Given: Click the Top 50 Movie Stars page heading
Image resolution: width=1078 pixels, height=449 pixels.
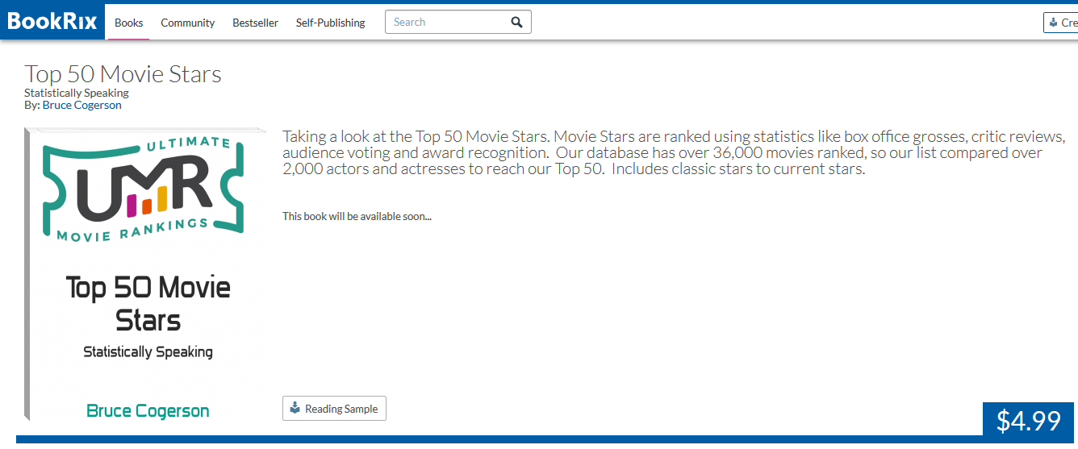Looking at the screenshot, I should pos(123,73).
